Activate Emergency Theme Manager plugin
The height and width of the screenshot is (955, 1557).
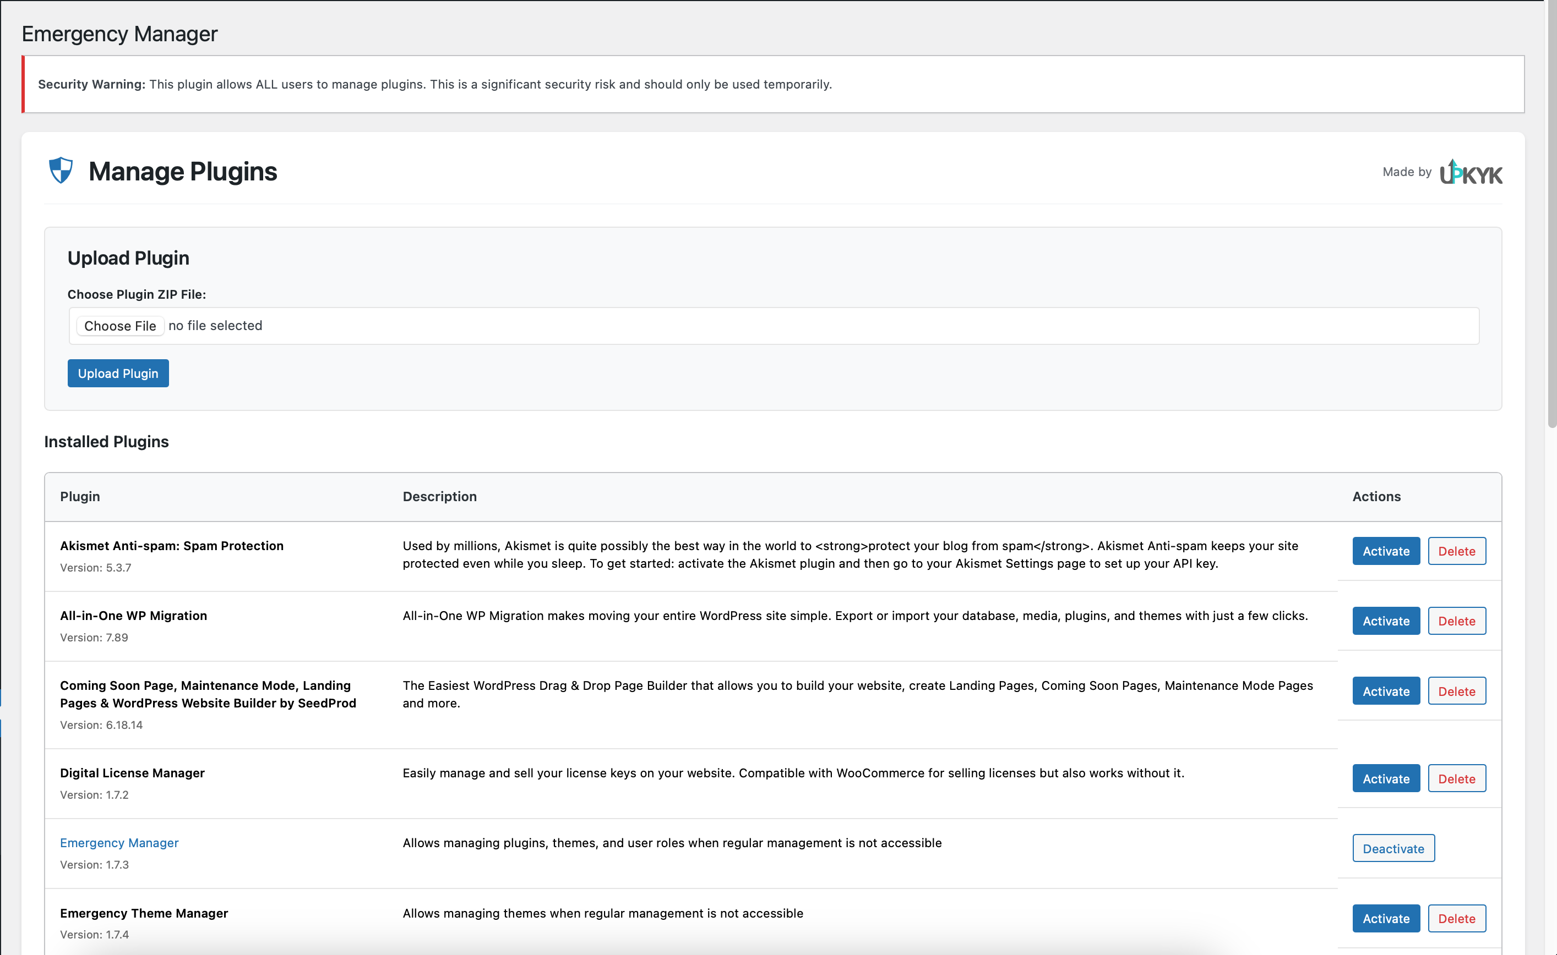point(1386,918)
